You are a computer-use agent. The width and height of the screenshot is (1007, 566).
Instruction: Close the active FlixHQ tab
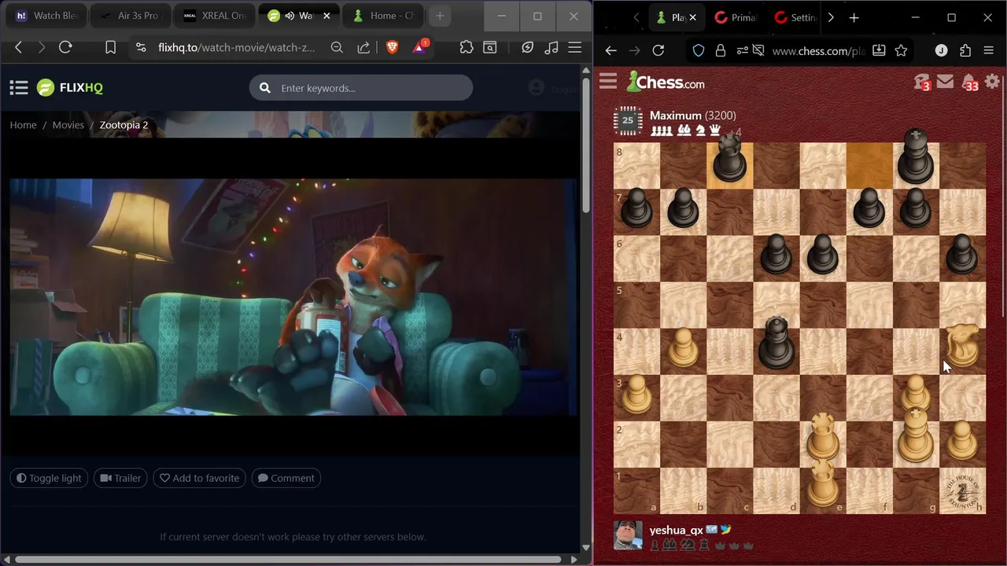click(x=326, y=16)
